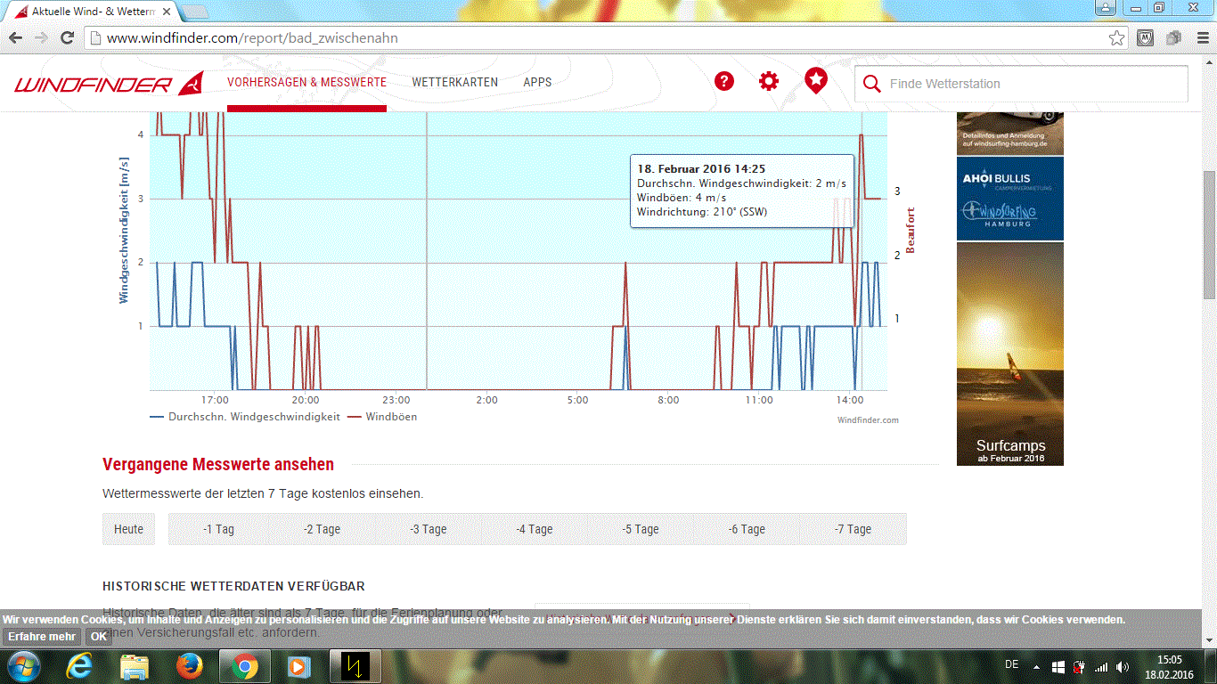Open the Windfinder help question mark icon
1217x684 pixels.
[x=724, y=82]
